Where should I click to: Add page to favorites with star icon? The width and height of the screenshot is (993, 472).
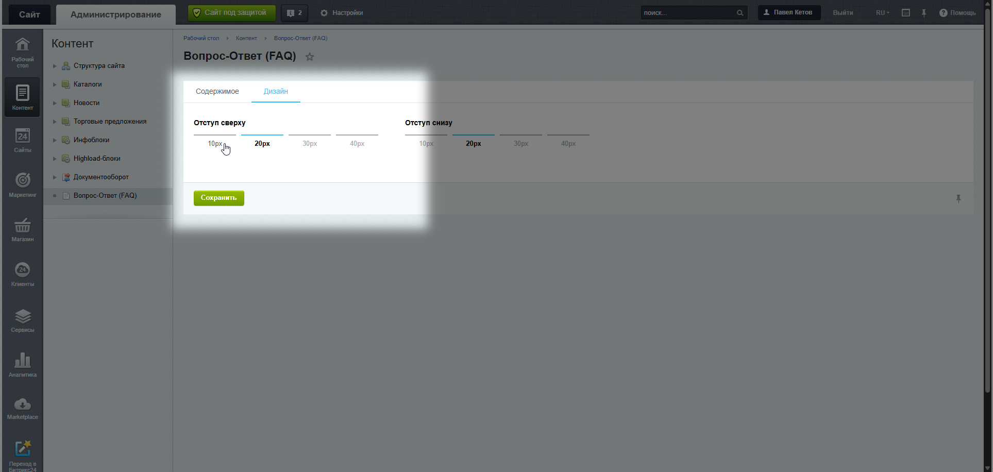point(310,57)
